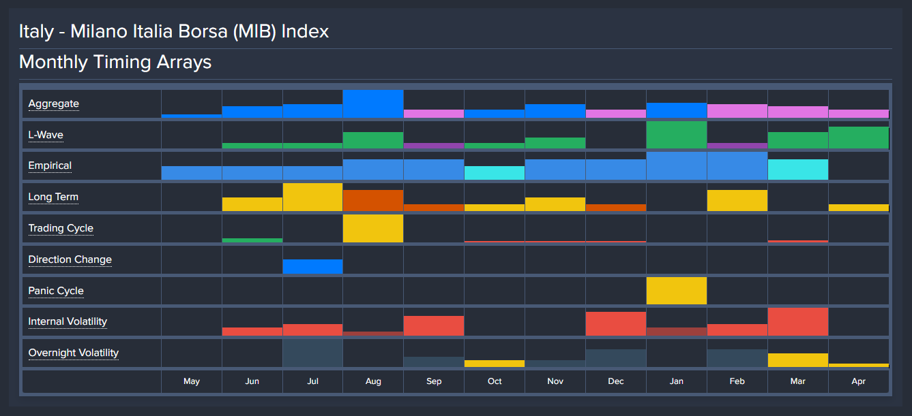This screenshot has height=416, width=912.
Task: Open the Overnight Volatility row label link
Action: pyautogui.click(x=74, y=353)
